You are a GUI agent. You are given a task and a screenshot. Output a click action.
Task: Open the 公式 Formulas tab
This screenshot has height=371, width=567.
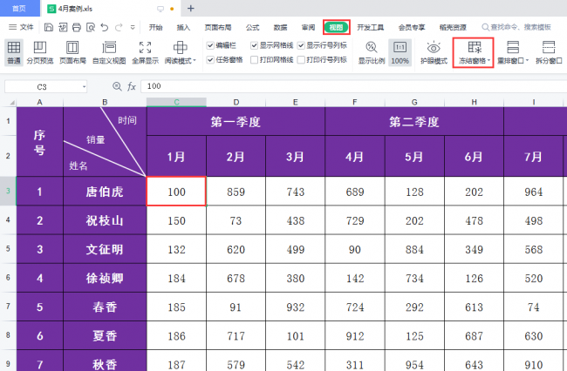coord(252,27)
